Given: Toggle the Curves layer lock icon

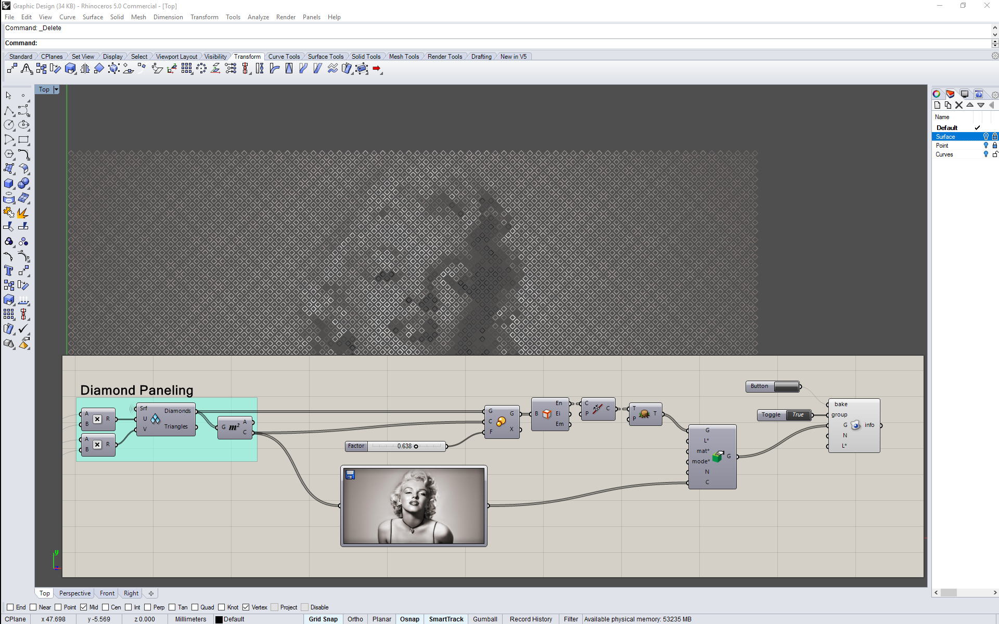Looking at the screenshot, I should [x=995, y=154].
